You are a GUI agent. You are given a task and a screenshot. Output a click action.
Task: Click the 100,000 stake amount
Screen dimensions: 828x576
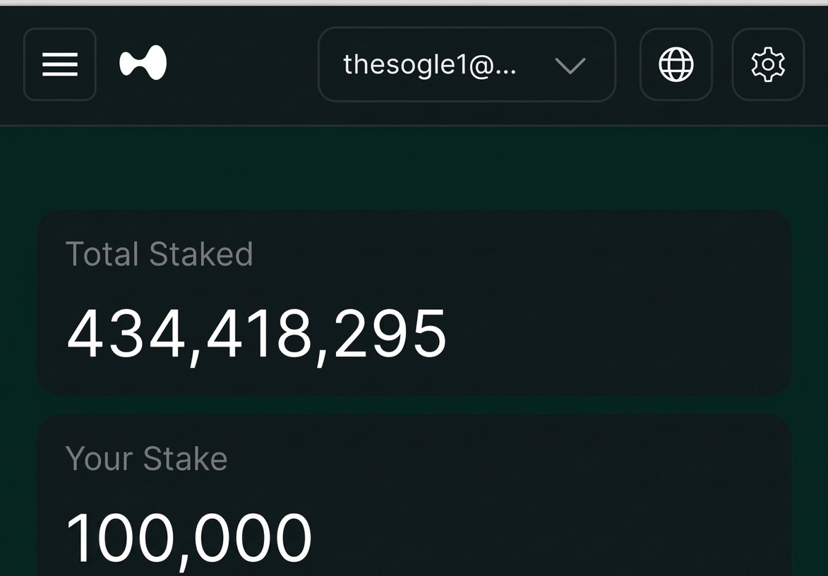click(x=189, y=538)
